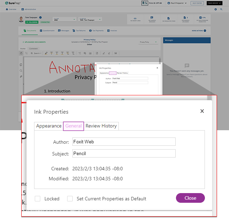The height and width of the screenshot is (219, 229).
Task: Expand the More Actions menu
Action: click(199, 31)
